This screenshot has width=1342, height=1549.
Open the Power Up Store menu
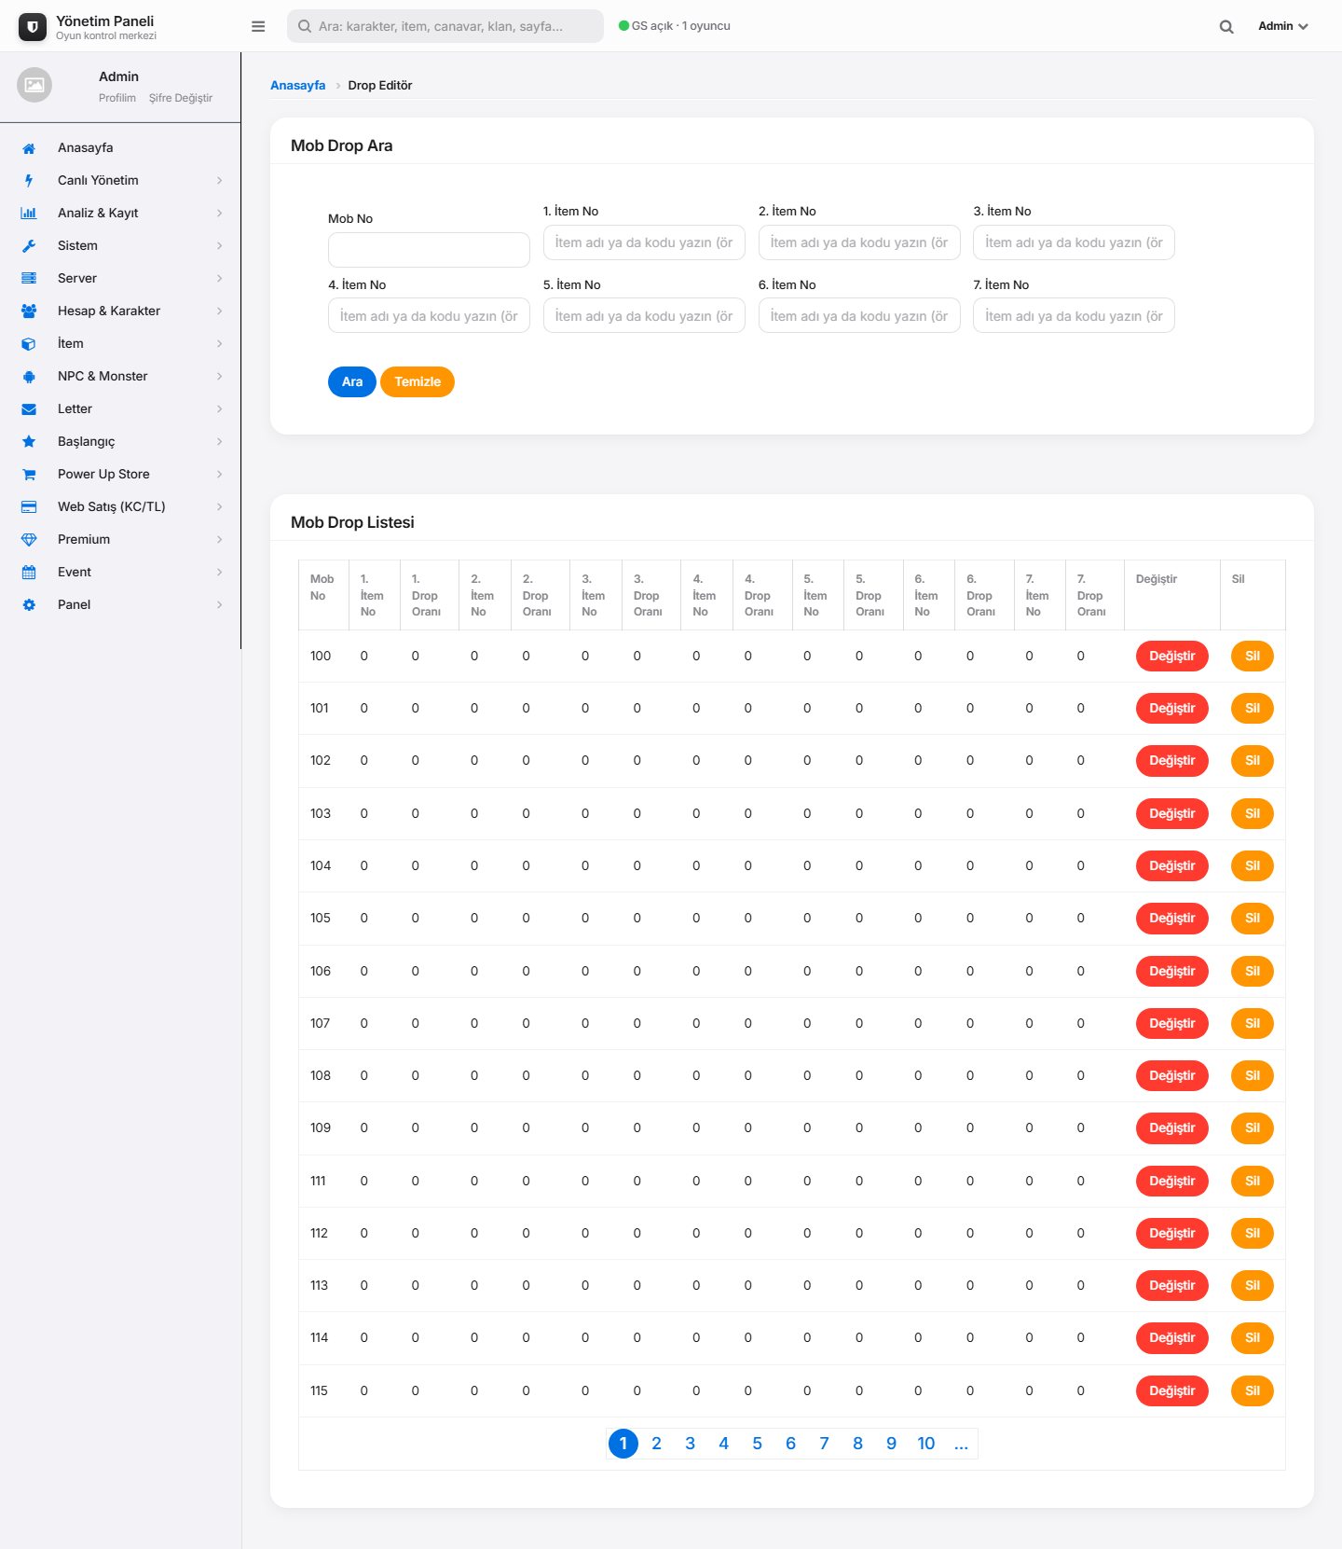[120, 475]
